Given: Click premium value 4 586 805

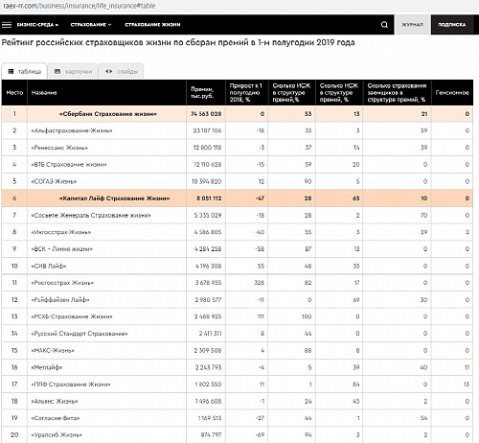Looking at the screenshot, I should (208, 232).
